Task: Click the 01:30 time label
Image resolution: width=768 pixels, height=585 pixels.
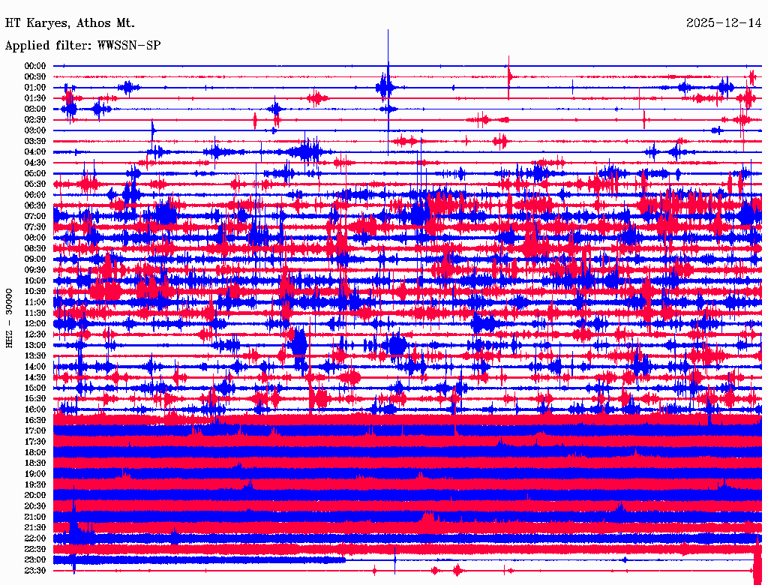Action: (x=35, y=98)
